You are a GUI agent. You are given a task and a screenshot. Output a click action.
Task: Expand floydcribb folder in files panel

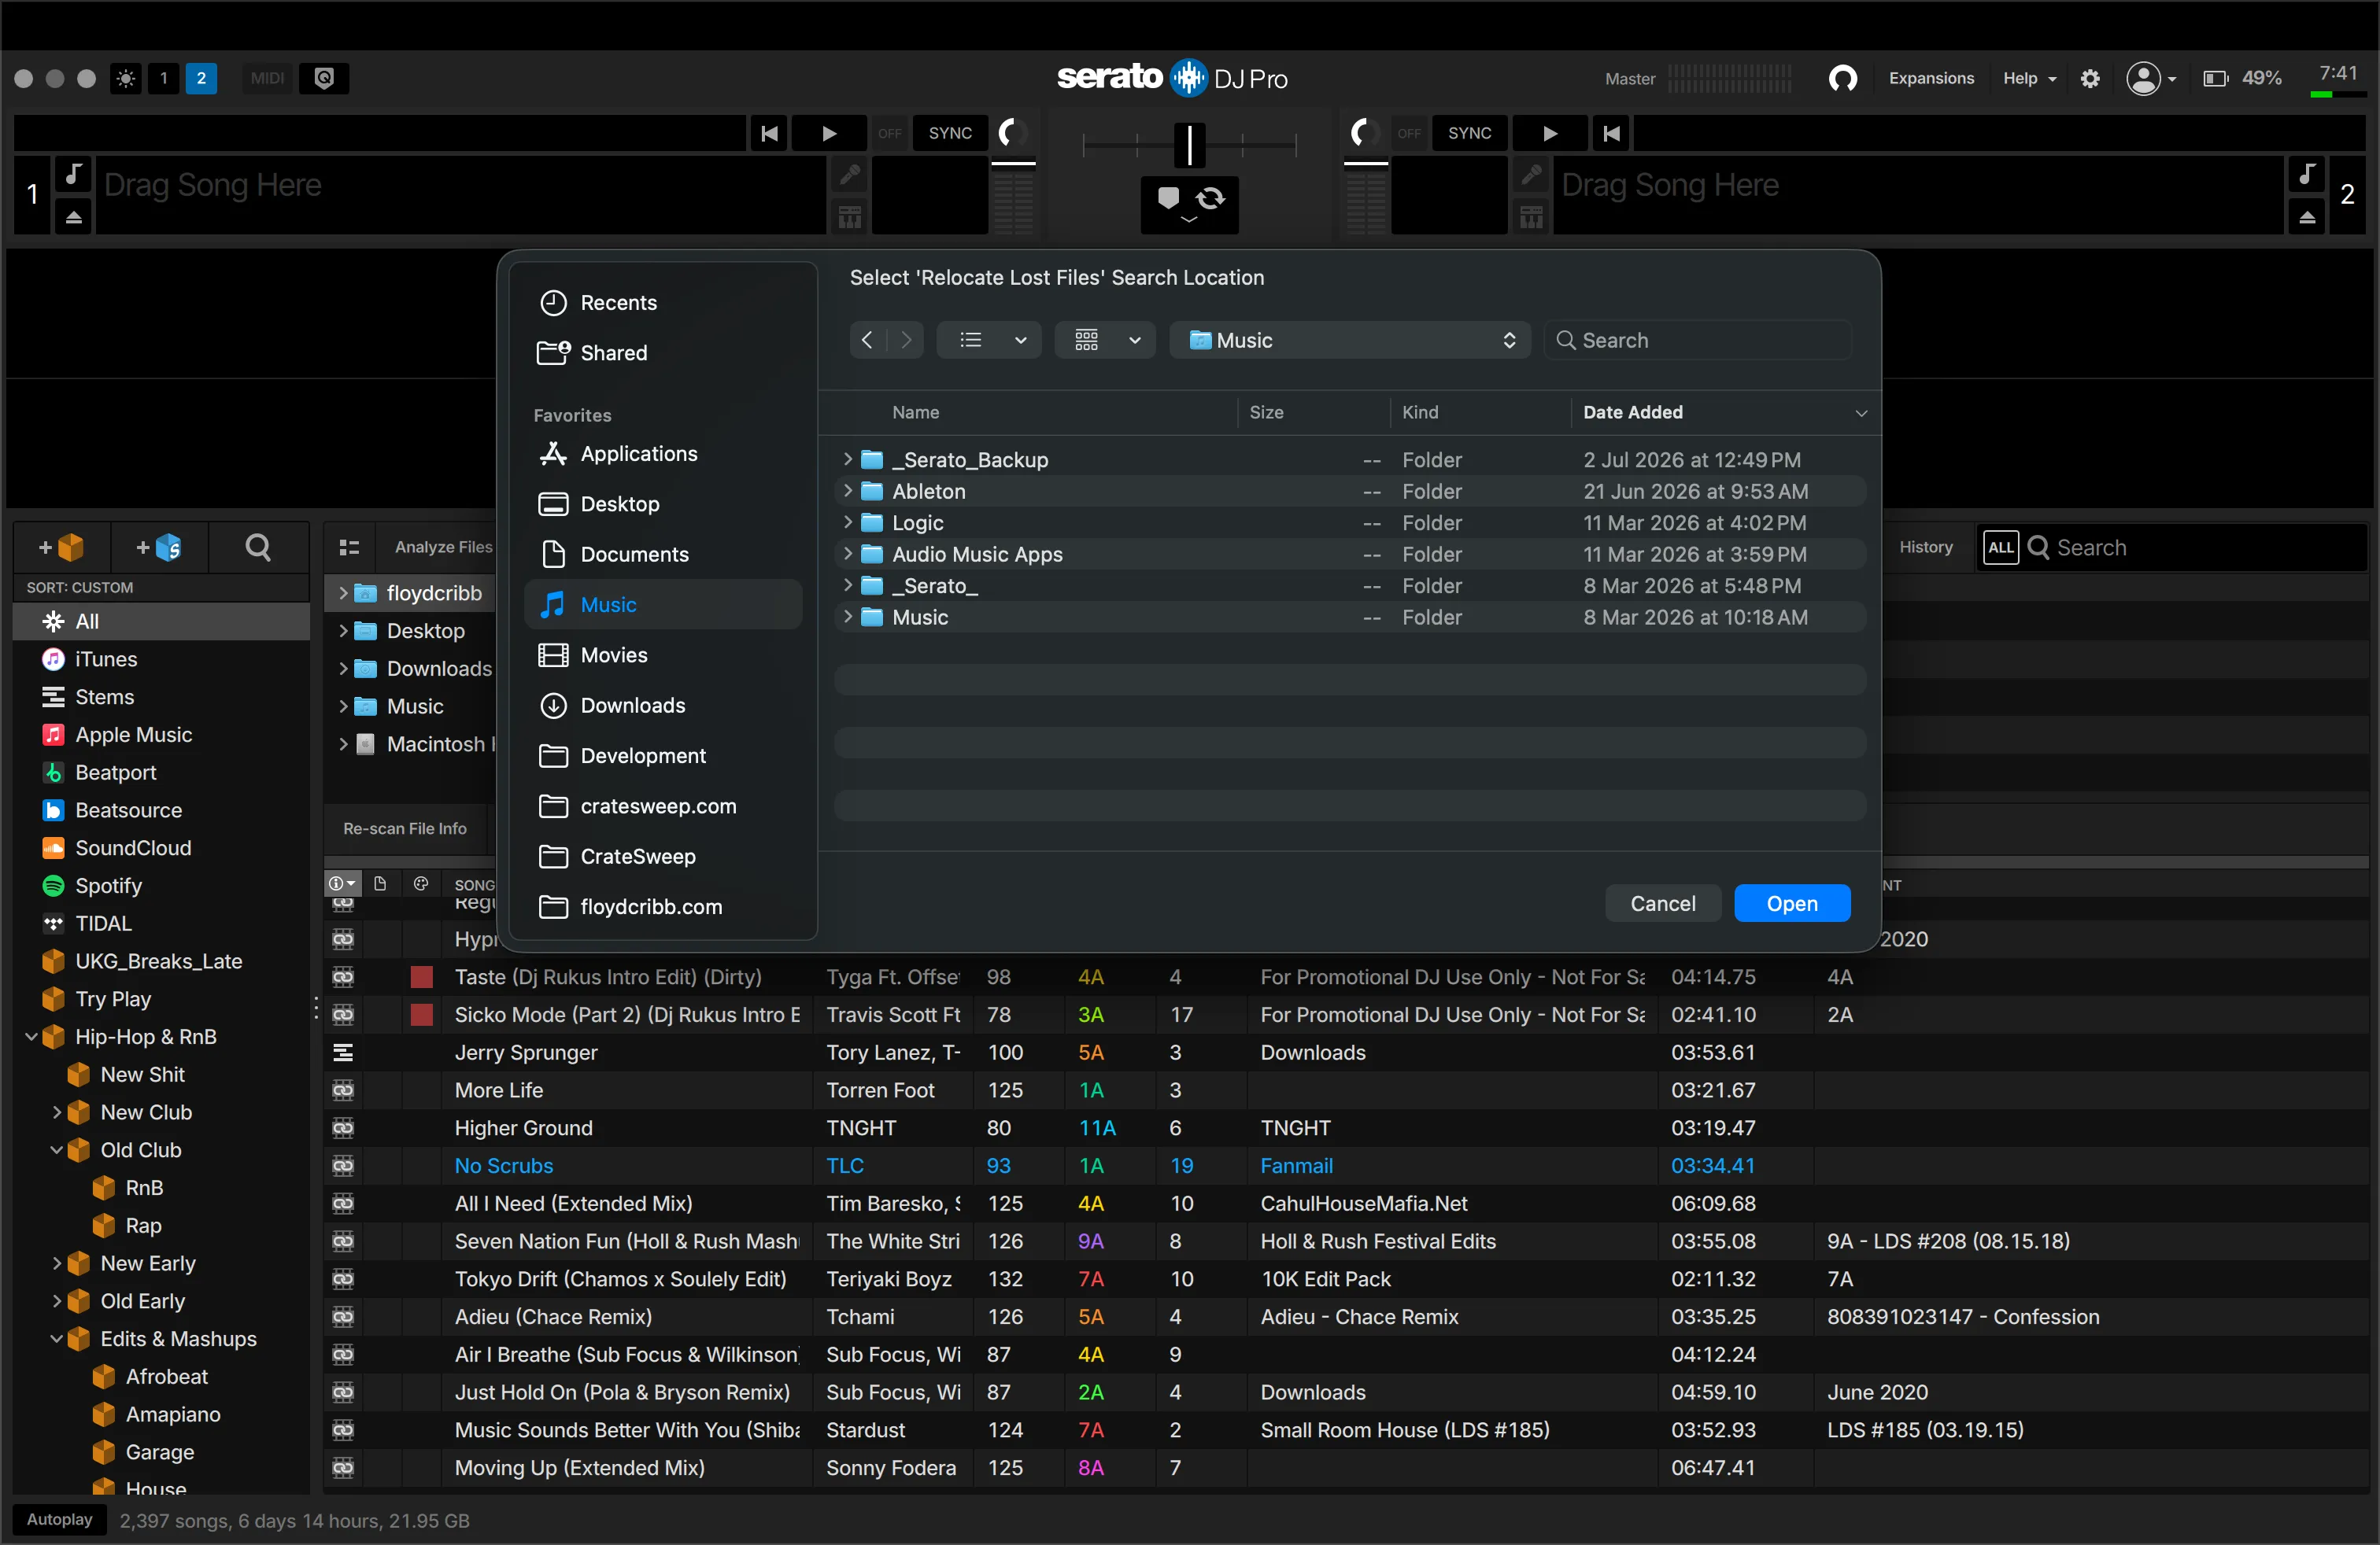pos(344,592)
